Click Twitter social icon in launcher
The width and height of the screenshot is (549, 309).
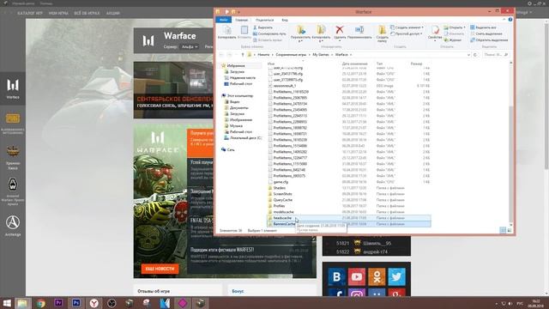point(396,276)
